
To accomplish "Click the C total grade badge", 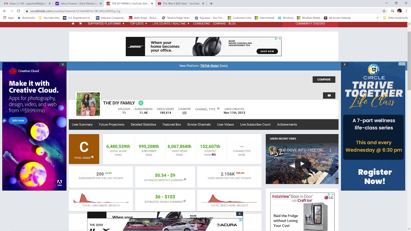I will coord(84,149).
